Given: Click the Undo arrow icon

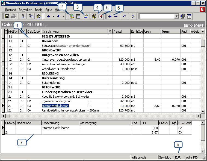Looking at the screenshot, I should pyautogui.click(x=125, y=16).
